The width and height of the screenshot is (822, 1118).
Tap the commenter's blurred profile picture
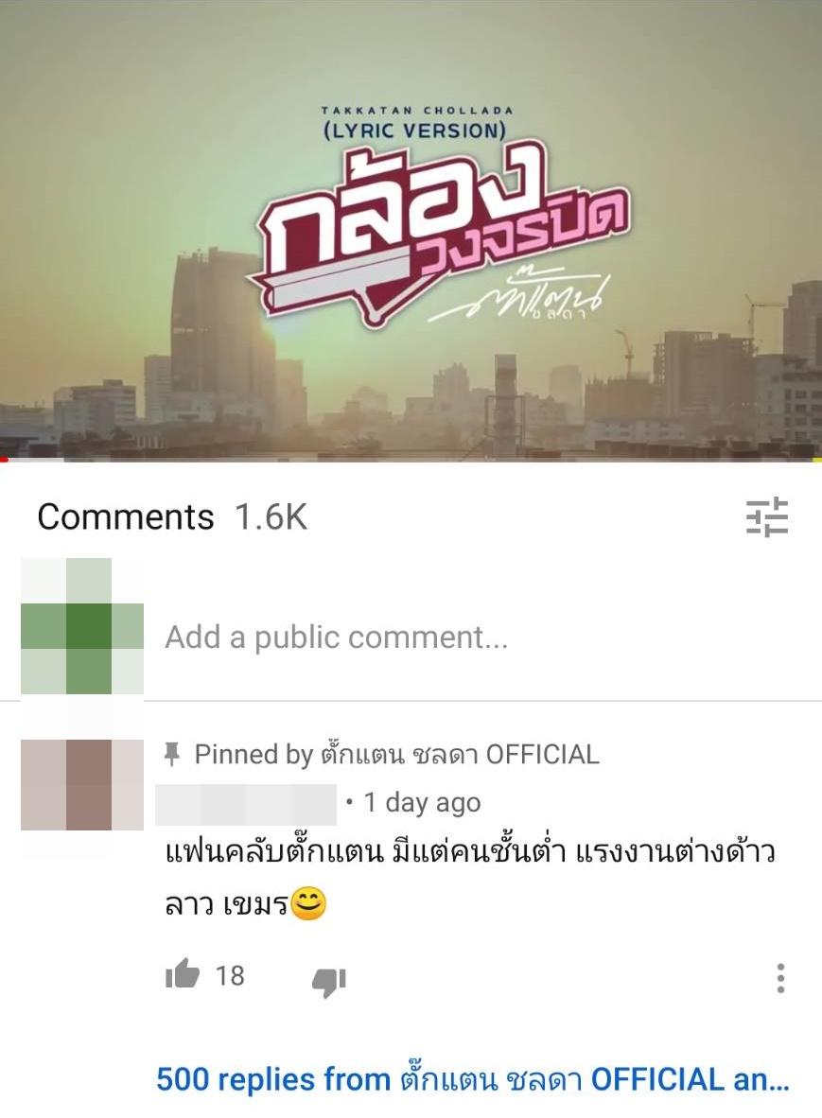(x=82, y=785)
